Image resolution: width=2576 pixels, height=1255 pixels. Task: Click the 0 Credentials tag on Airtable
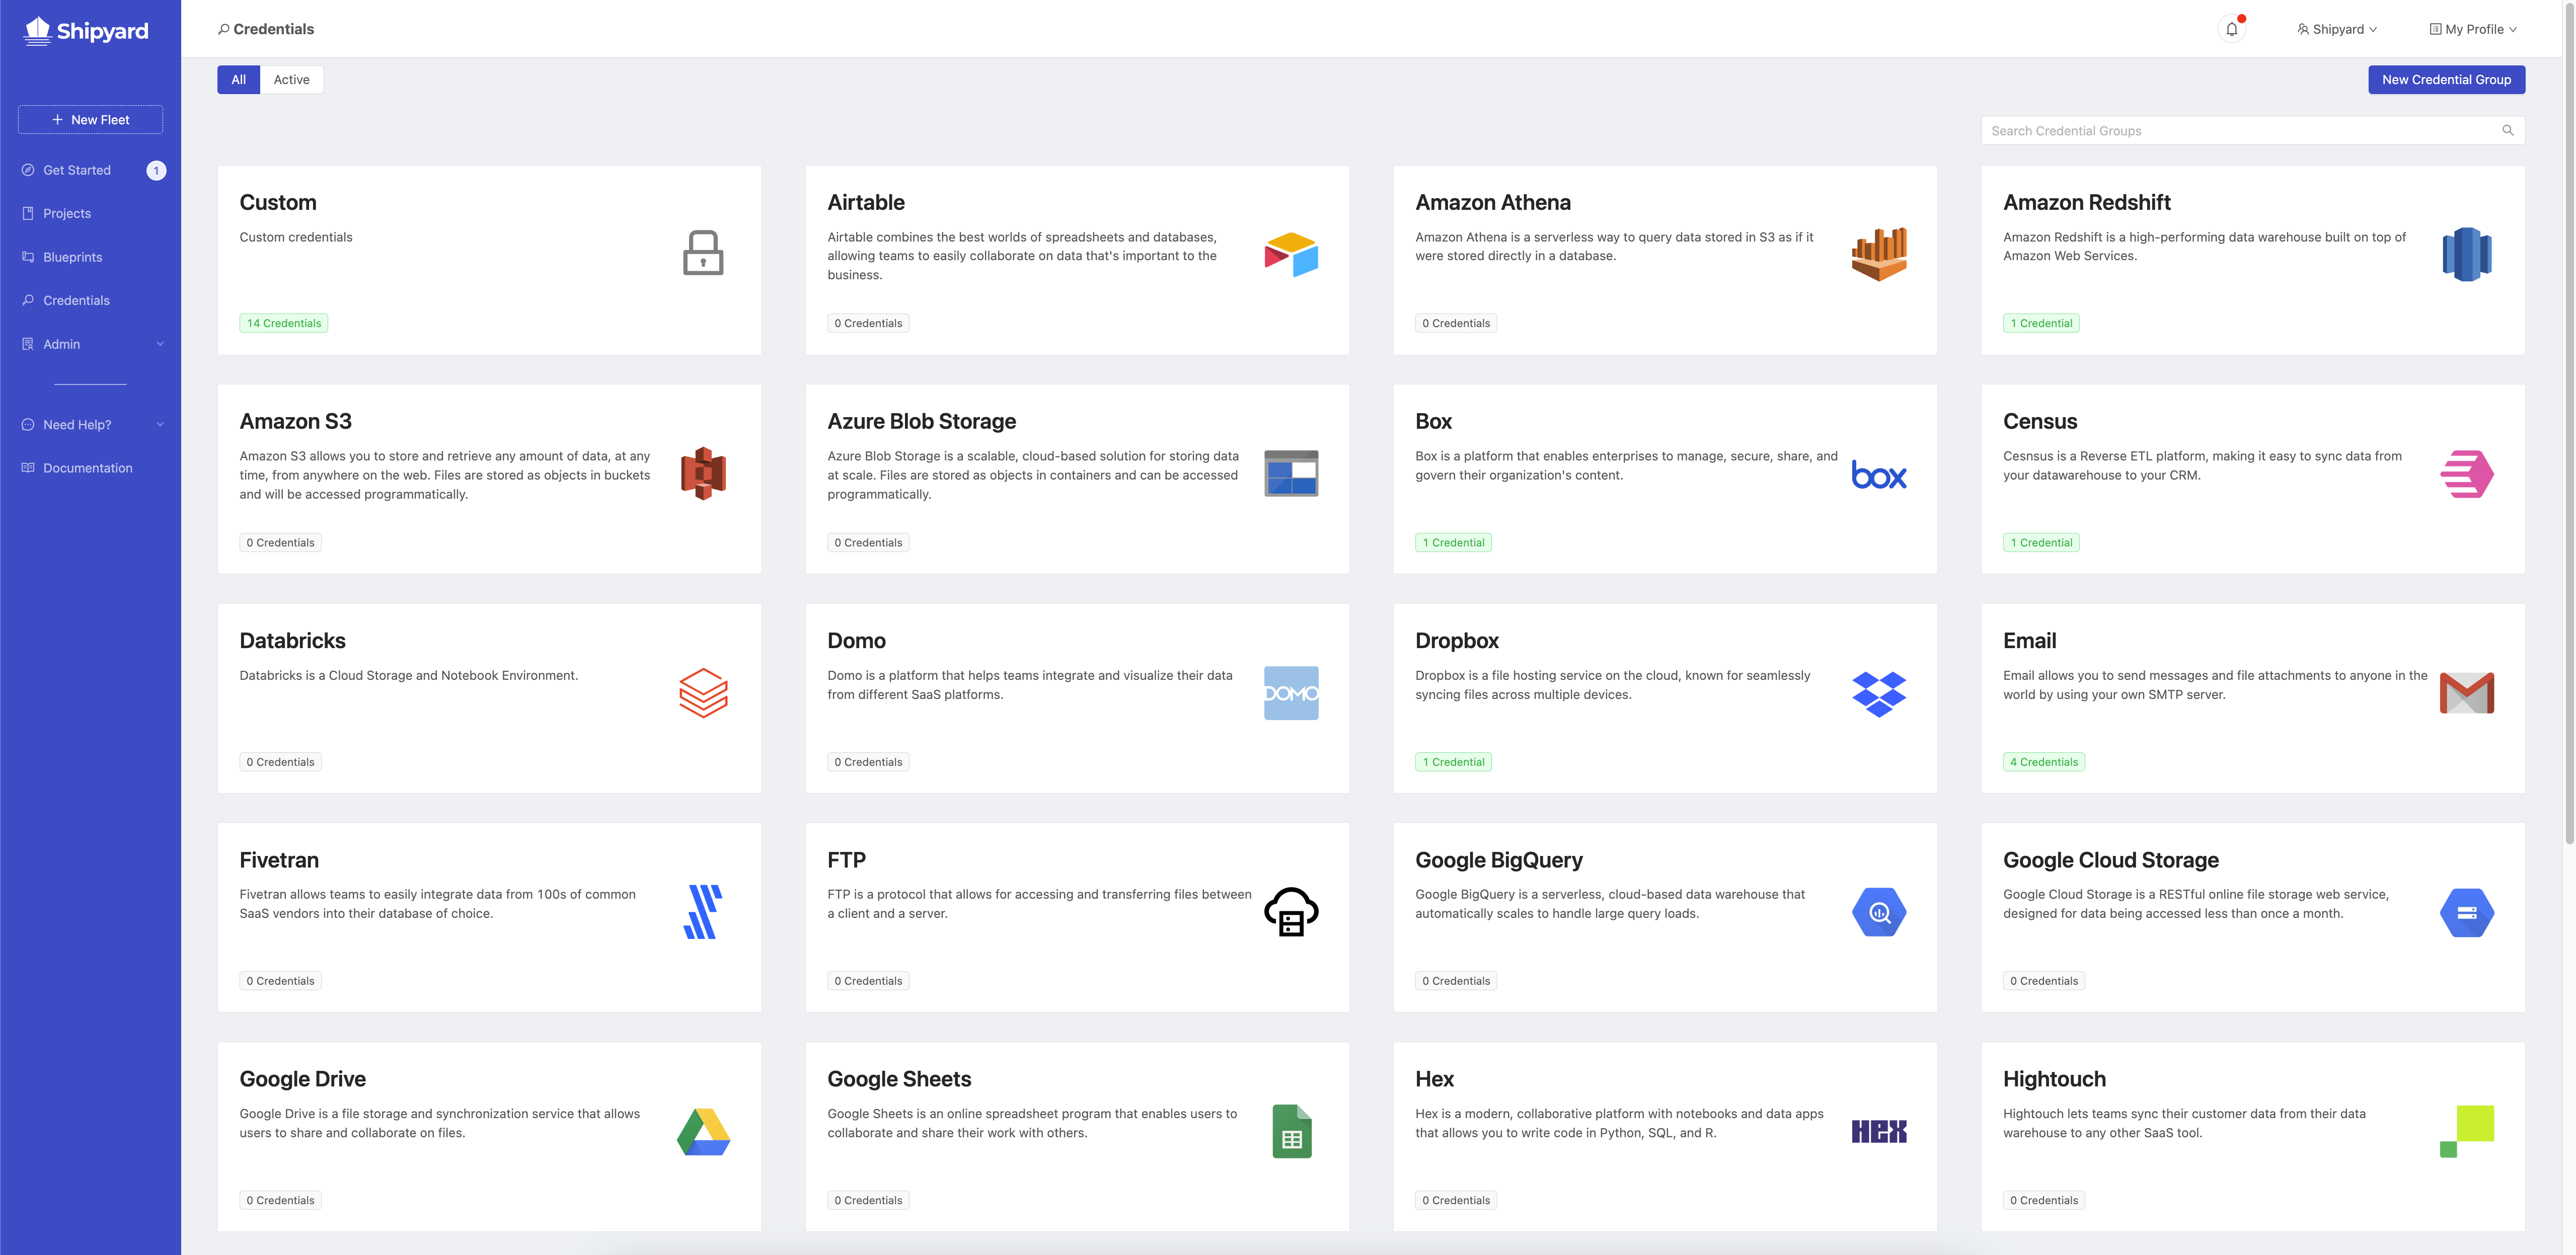tap(868, 323)
